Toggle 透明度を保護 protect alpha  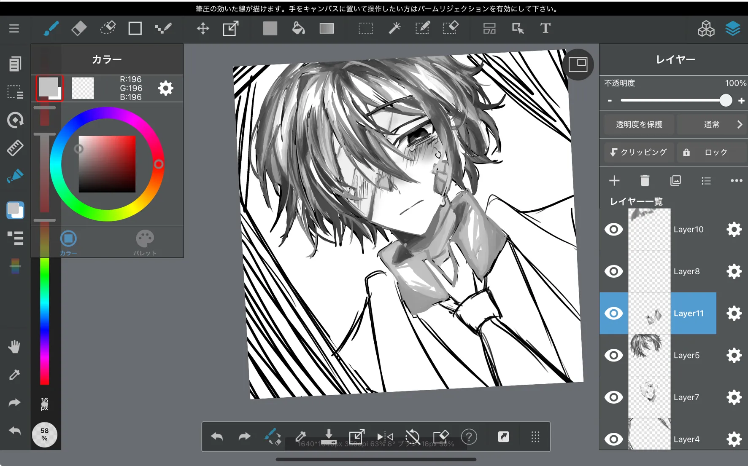click(639, 124)
